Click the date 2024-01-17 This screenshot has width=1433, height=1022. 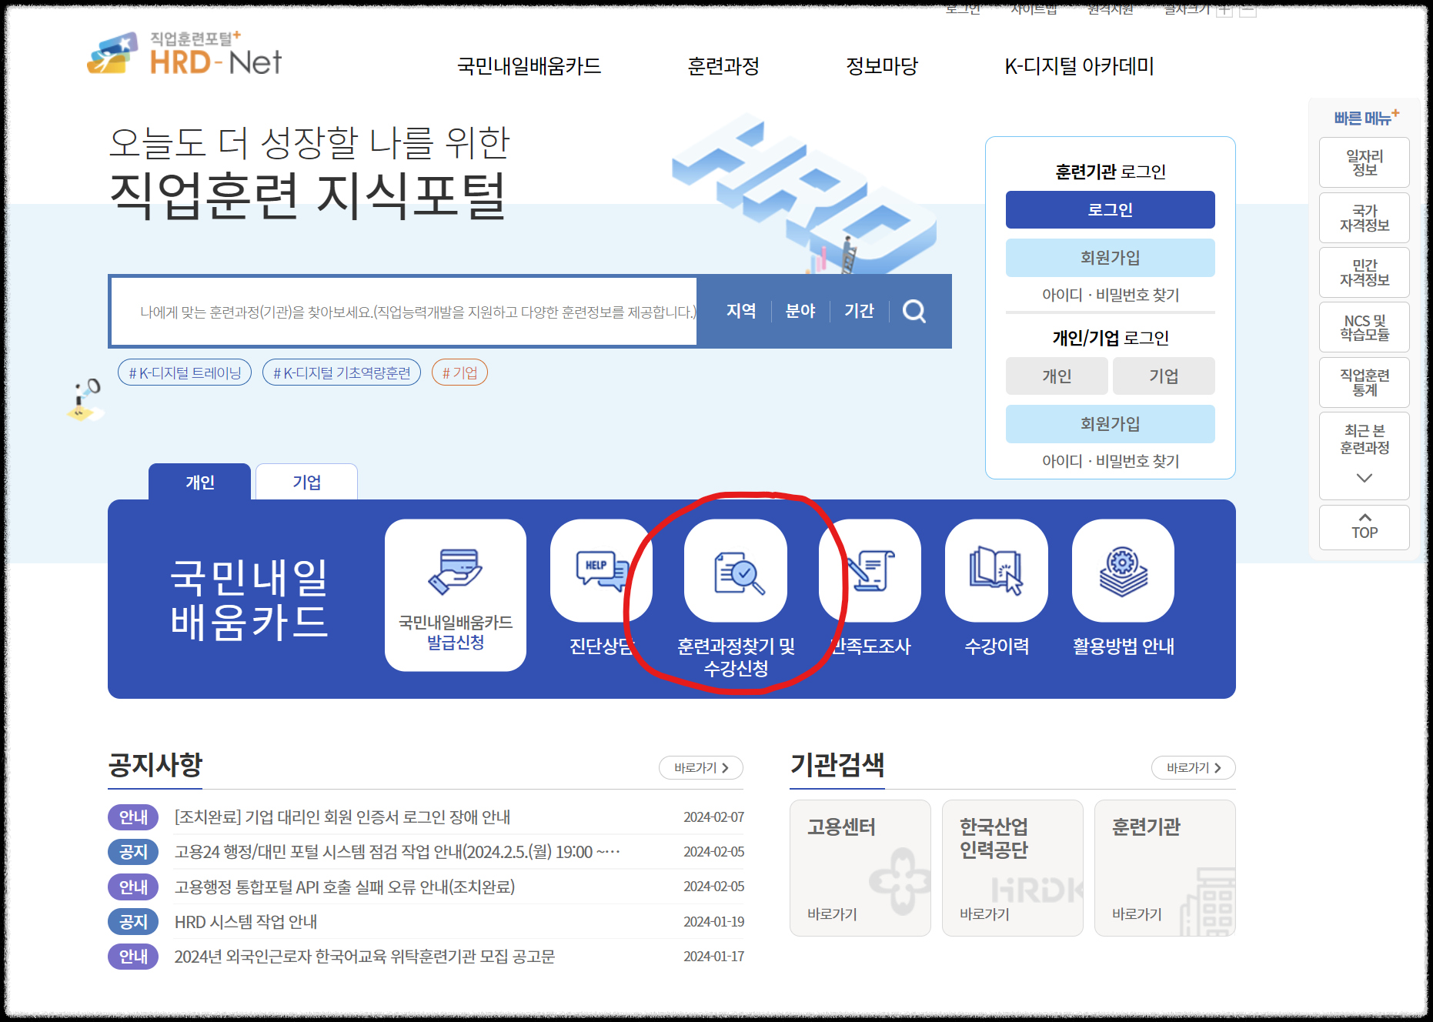[x=713, y=957]
